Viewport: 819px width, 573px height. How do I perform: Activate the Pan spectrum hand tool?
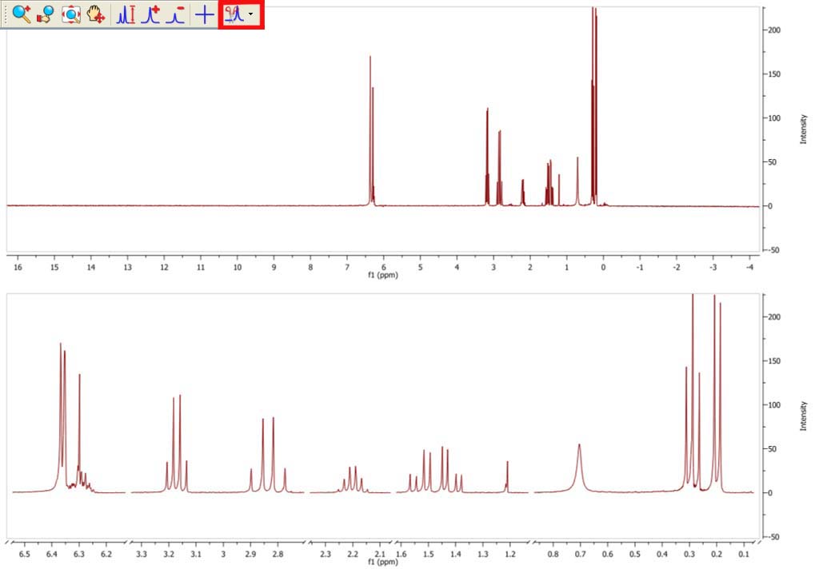(96, 14)
